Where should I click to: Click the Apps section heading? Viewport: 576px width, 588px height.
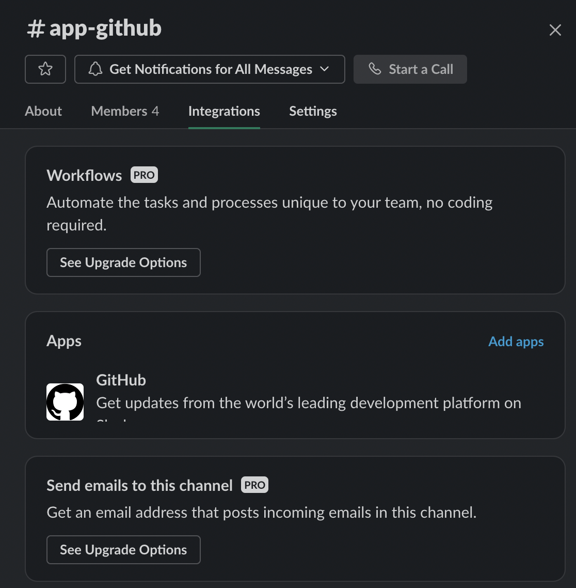click(63, 341)
